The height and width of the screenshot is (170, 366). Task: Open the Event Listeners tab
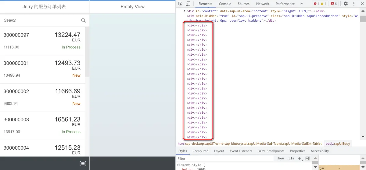click(241, 151)
